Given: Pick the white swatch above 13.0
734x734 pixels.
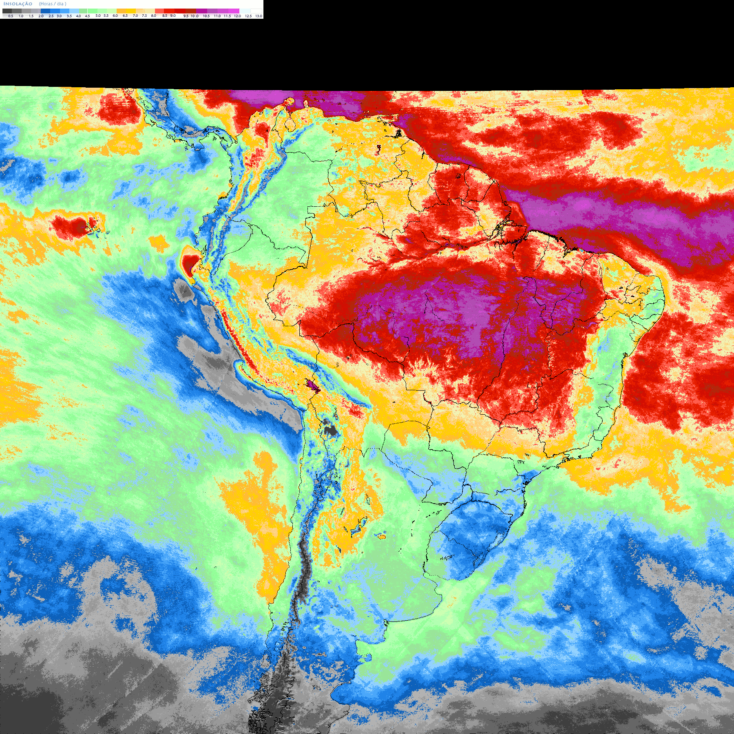Looking at the screenshot, I should 256,11.
